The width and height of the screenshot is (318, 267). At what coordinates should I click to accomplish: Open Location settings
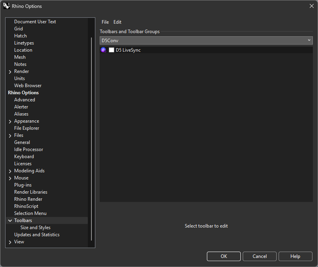tap(23, 50)
